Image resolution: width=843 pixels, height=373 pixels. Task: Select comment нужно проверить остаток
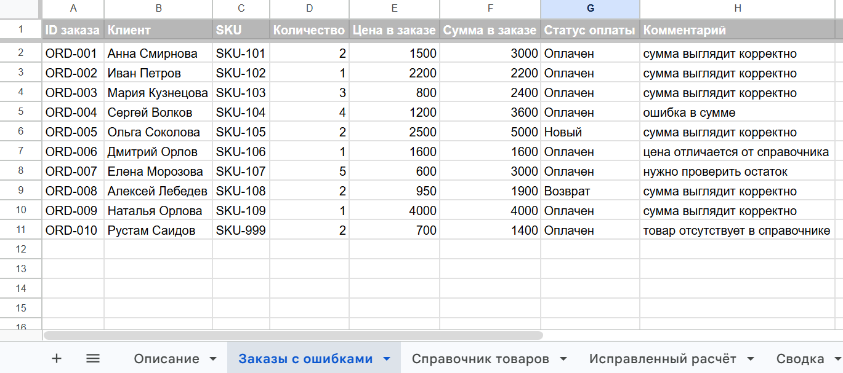click(x=738, y=171)
